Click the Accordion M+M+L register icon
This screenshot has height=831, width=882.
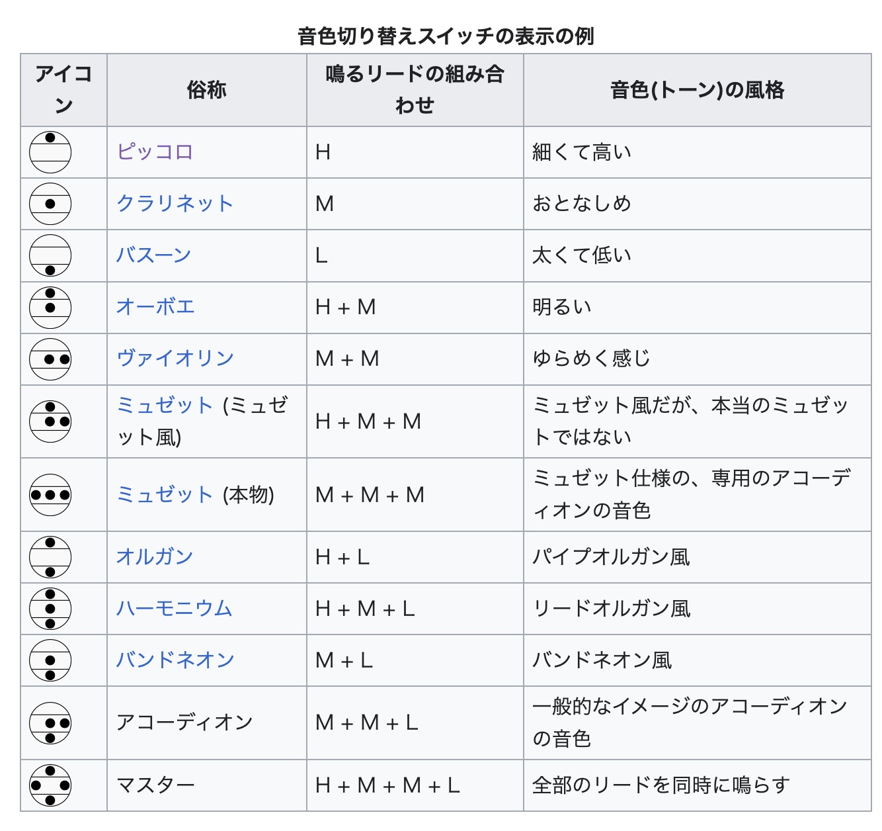(x=50, y=723)
